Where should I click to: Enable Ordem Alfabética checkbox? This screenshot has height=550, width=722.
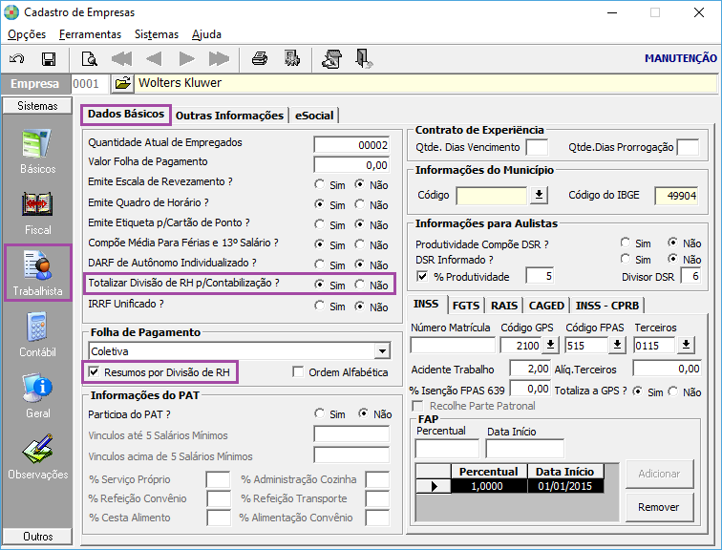[299, 372]
